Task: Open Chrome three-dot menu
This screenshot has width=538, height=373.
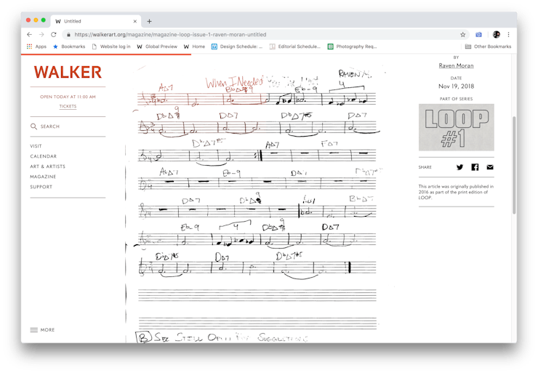Action: point(508,34)
